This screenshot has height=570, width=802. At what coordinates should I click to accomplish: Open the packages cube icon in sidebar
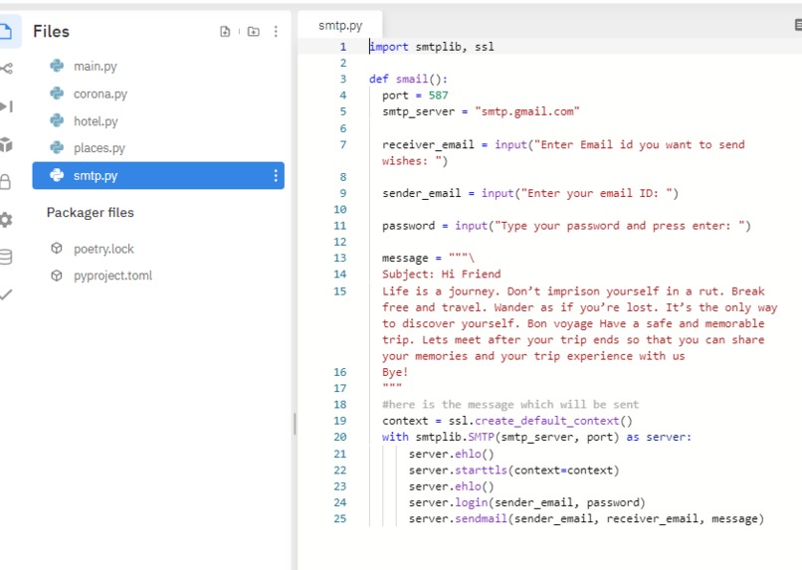pos(6,144)
